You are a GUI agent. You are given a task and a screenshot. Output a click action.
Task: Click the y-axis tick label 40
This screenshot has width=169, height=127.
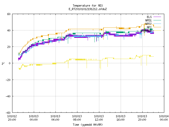[9, 30]
